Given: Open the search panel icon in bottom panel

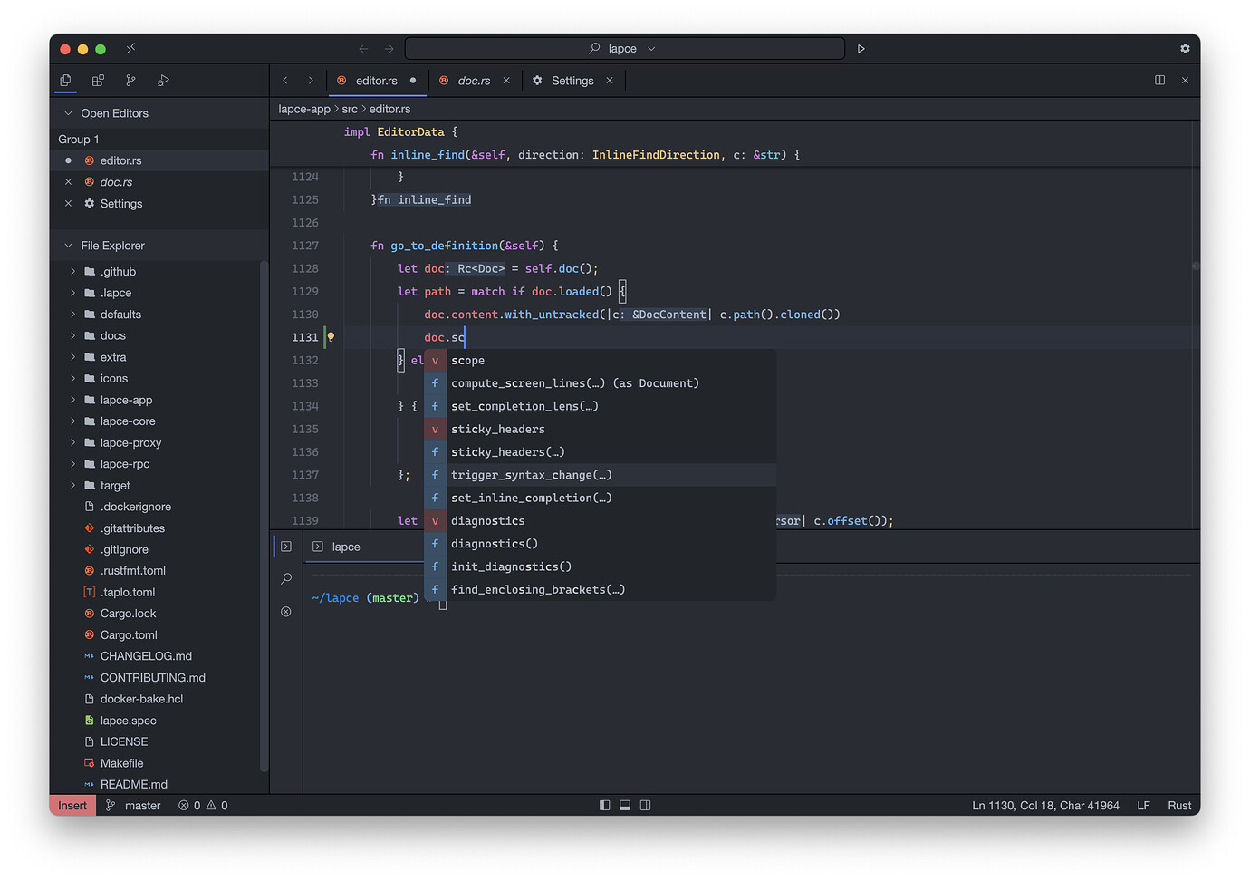Looking at the screenshot, I should [286, 579].
